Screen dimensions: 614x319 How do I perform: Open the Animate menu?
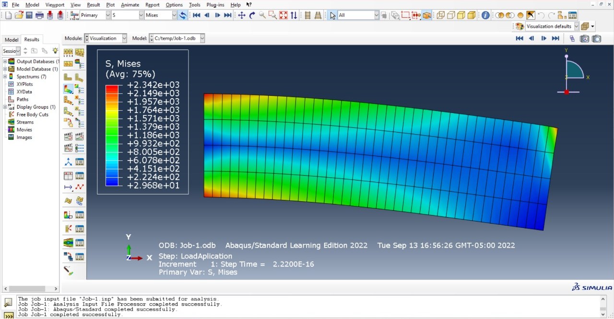pos(130,5)
